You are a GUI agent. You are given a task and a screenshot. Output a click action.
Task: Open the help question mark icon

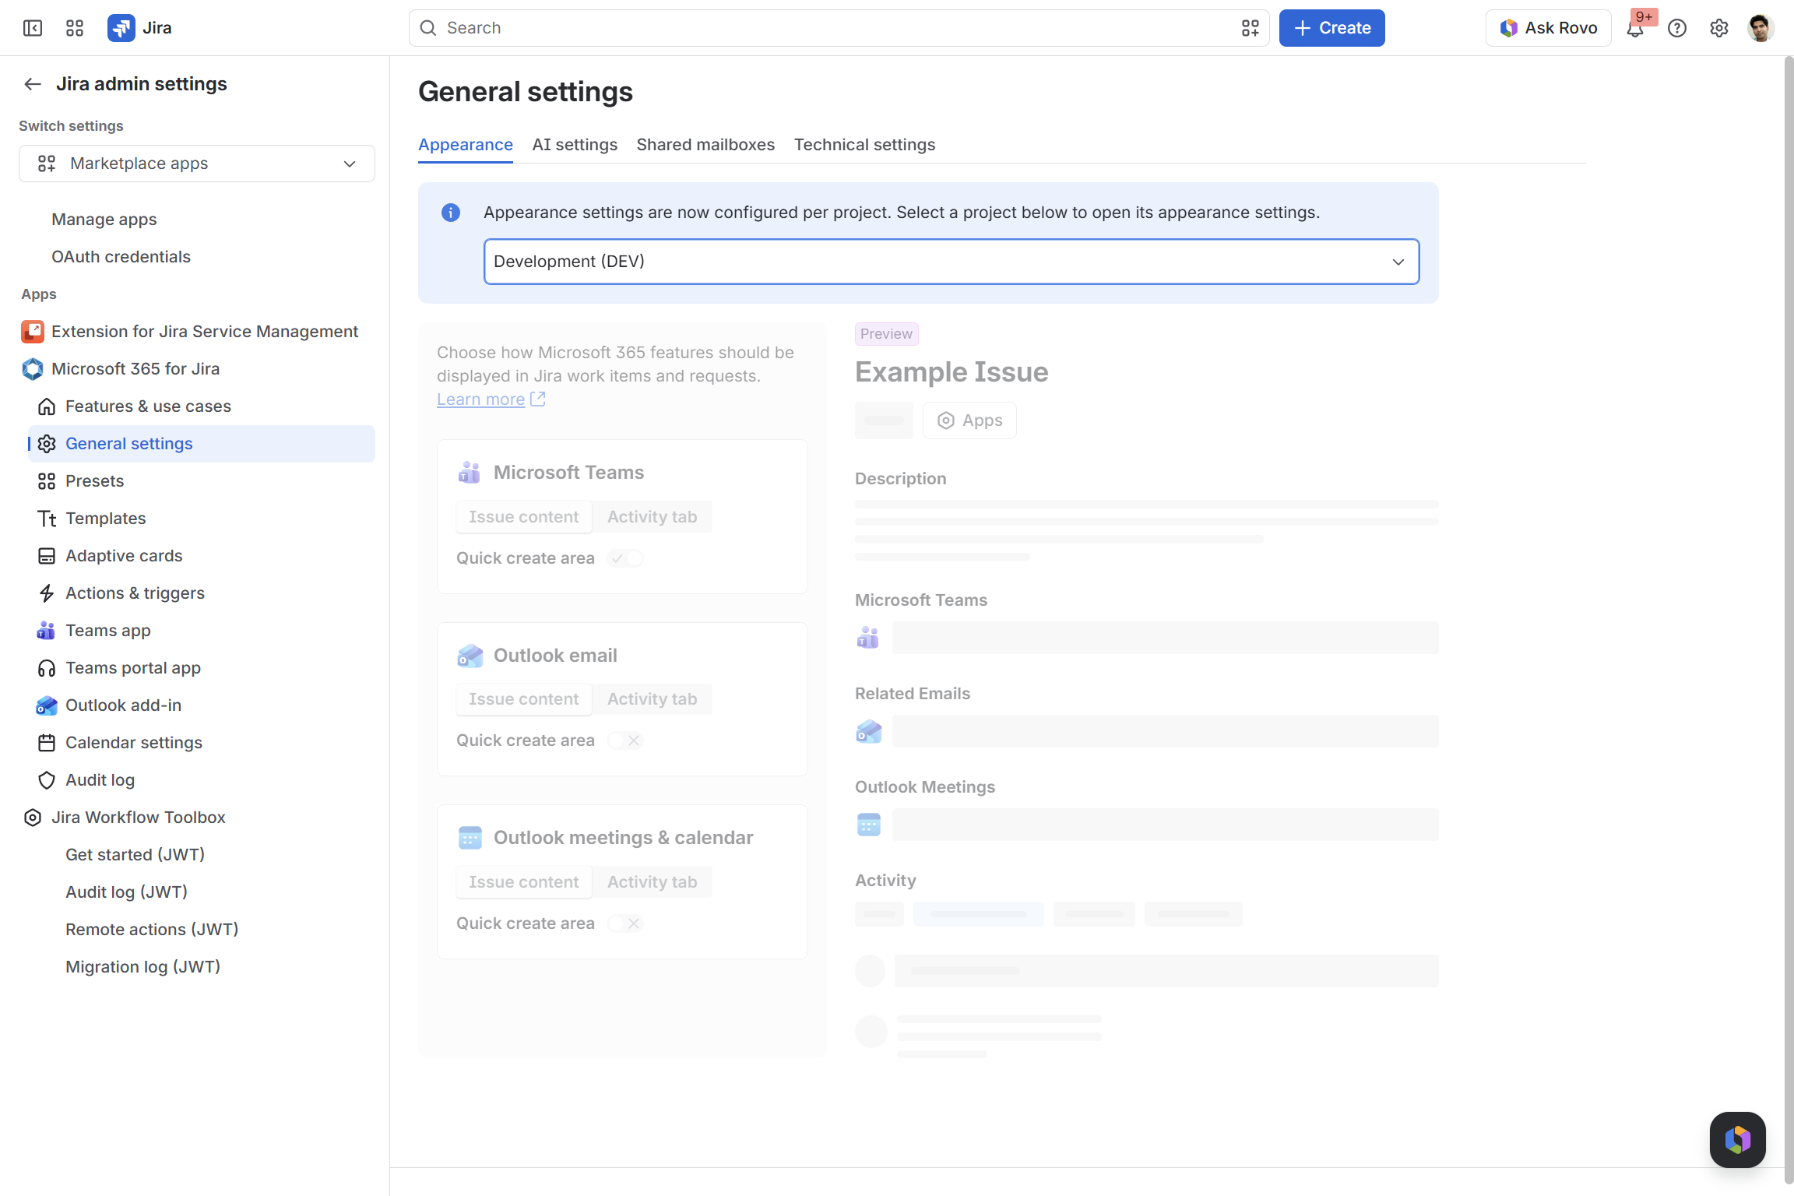coord(1677,28)
